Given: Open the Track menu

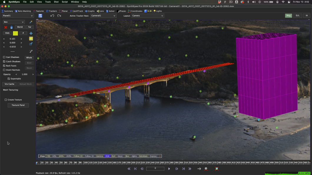Looking at the screenshot, I should pyautogui.click(x=48, y=2).
